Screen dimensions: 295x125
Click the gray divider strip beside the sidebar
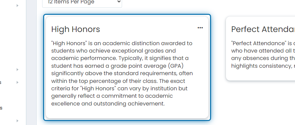pos(31,62)
